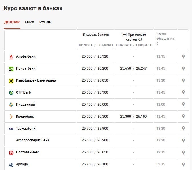Switch to the РУБЛЬ tab
This screenshot has width=192, height=170.
tap(45, 22)
